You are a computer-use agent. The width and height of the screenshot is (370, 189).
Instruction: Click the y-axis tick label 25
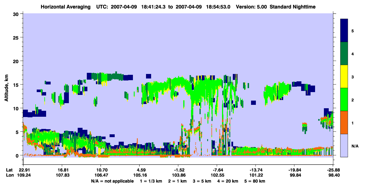(17, 37)
